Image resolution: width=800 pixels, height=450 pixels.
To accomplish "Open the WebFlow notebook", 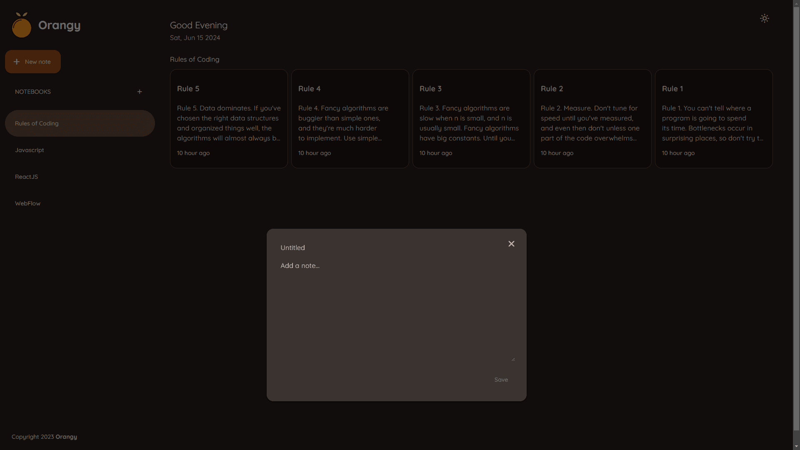I will (x=28, y=203).
